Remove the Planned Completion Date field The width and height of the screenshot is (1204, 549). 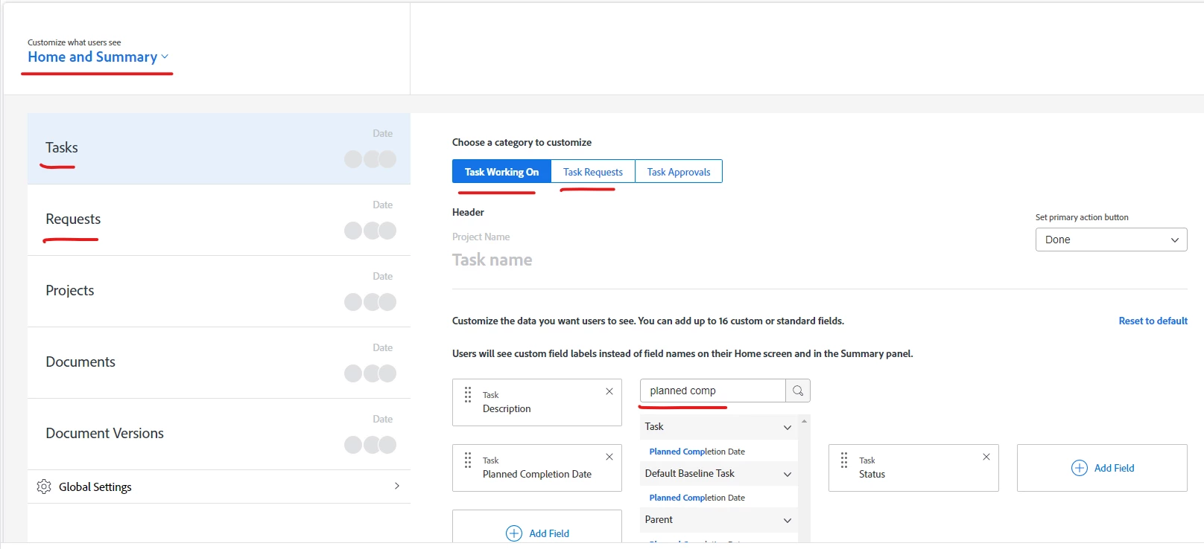click(609, 457)
